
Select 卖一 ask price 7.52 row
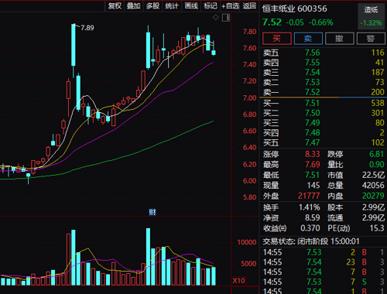pos(324,92)
